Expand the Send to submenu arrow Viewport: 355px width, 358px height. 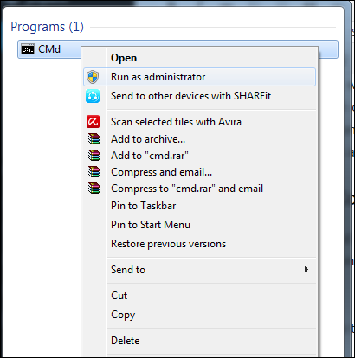point(307,270)
